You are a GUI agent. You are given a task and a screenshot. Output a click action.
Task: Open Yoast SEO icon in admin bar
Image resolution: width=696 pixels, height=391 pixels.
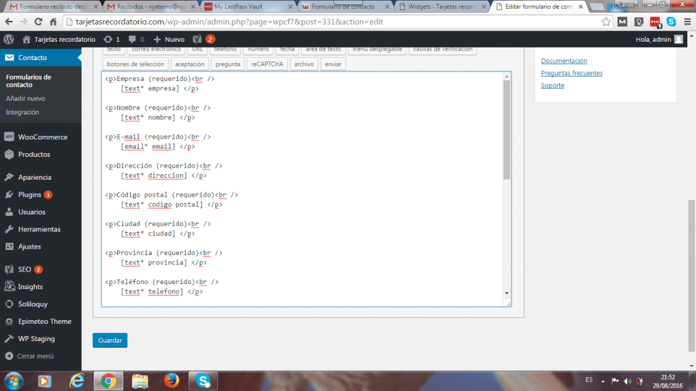point(197,39)
